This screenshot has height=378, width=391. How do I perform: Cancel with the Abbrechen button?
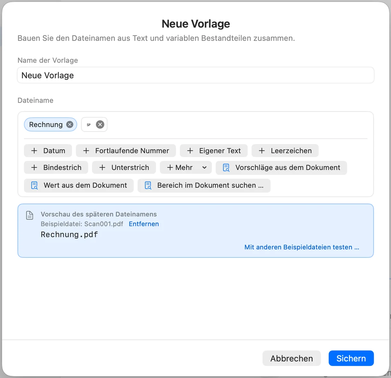click(x=292, y=358)
